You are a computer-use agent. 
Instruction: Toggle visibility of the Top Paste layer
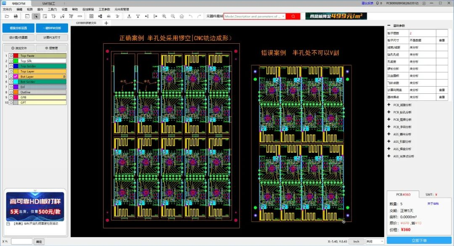coord(11,56)
